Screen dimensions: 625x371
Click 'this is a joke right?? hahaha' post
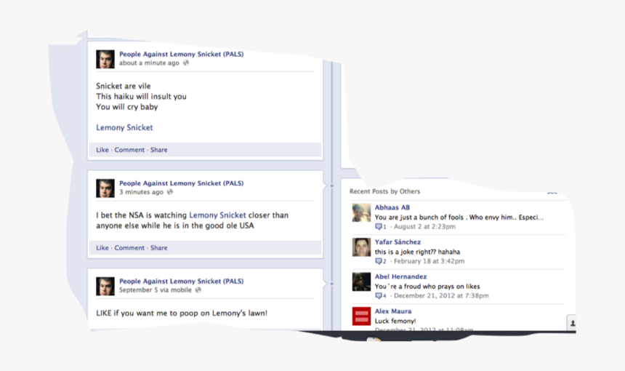coord(417,252)
